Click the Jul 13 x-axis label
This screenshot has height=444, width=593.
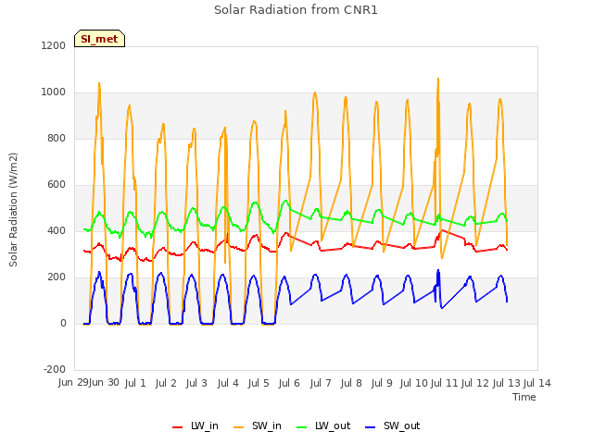point(507,383)
